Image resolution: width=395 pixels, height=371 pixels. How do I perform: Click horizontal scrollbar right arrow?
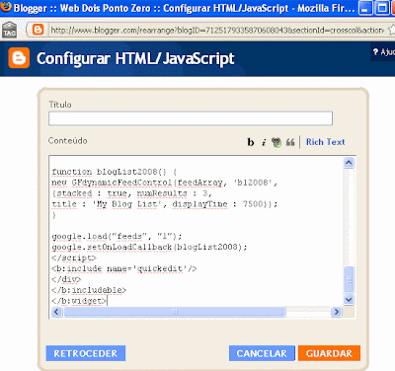click(x=337, y=312)
